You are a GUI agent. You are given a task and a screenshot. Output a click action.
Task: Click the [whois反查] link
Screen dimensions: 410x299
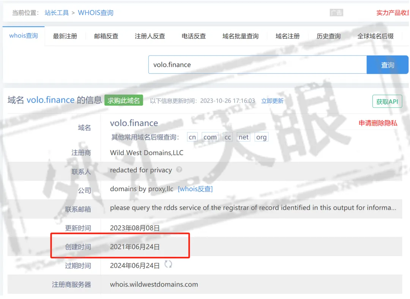(x=195, y=189)
